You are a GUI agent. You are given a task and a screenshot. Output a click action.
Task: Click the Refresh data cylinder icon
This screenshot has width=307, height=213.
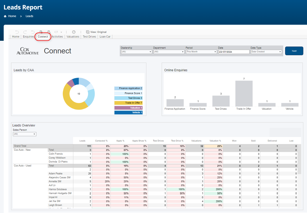point(41,32)
